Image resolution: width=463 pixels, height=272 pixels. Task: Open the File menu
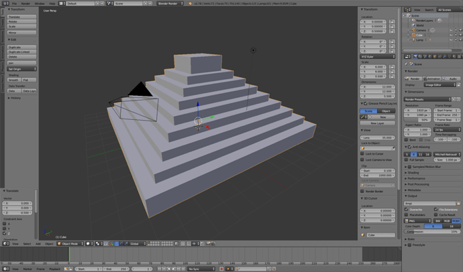(14, 3)
